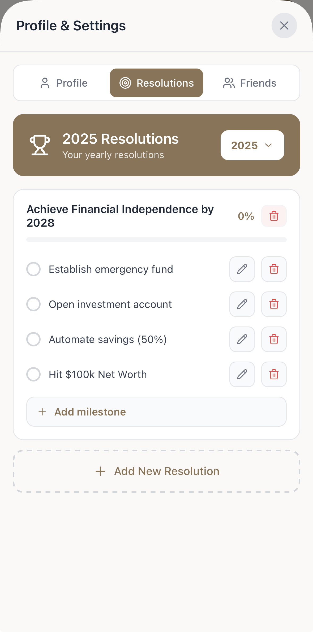Screen dimensions: 313x632
Task: Edit the Automate savings (50%) milestone
Action: pyautogui.click(x=242, y=339)
